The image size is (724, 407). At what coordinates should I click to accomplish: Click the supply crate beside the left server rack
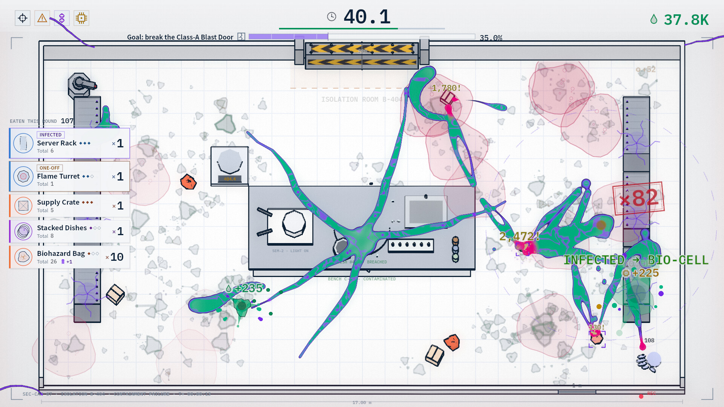pyautogui.click(x=115, y=294)
